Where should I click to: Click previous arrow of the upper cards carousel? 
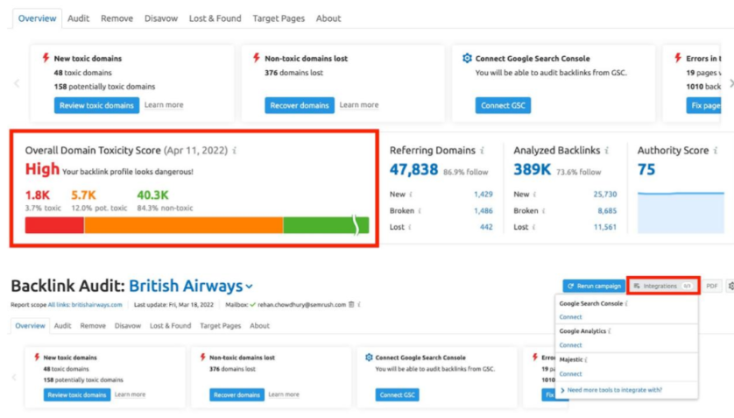coord(17,83)
